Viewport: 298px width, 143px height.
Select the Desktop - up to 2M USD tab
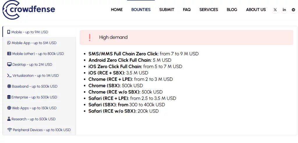click(x=32, y=65)
